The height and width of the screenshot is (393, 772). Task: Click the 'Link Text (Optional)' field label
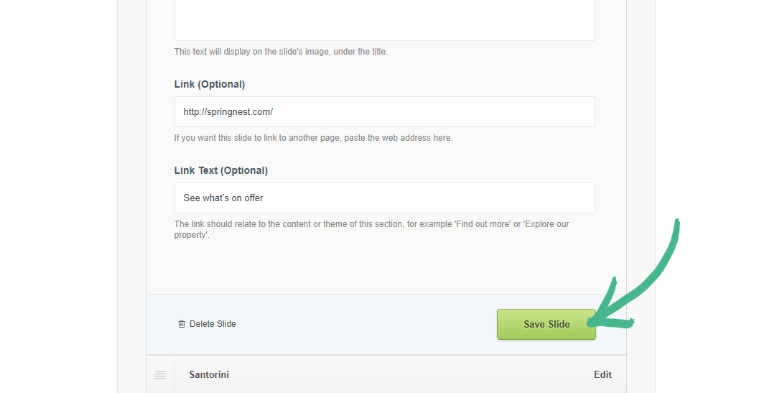[x=221, y=170]
